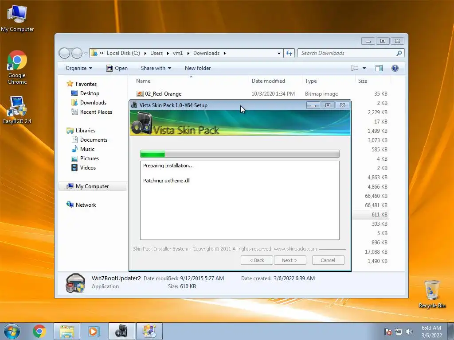Select Libraries in navigation pane
The height and width of the screenshot is (340, 454).
86,131
